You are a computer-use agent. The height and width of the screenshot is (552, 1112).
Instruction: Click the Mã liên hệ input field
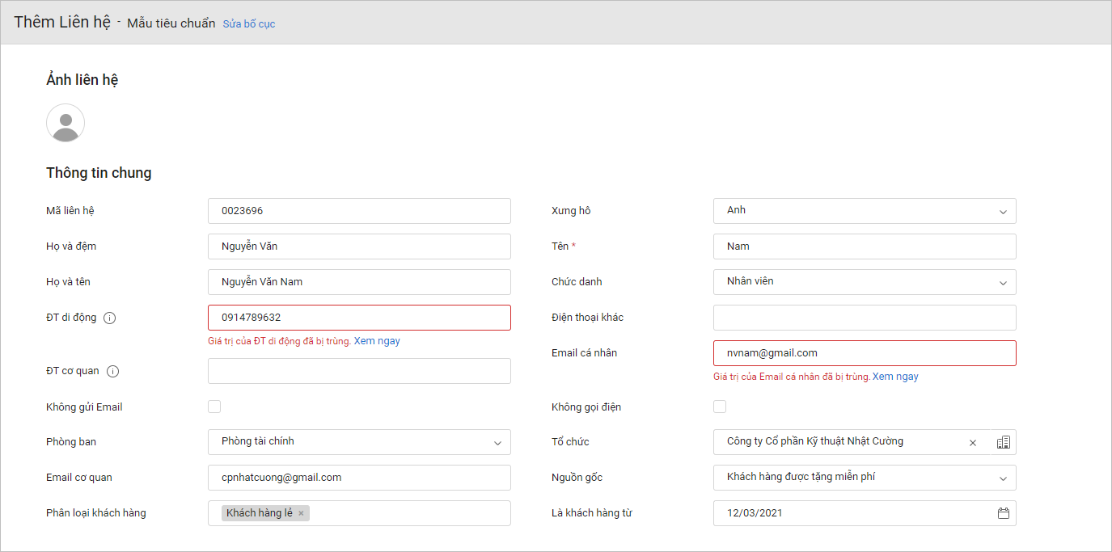tap(359, 211)
